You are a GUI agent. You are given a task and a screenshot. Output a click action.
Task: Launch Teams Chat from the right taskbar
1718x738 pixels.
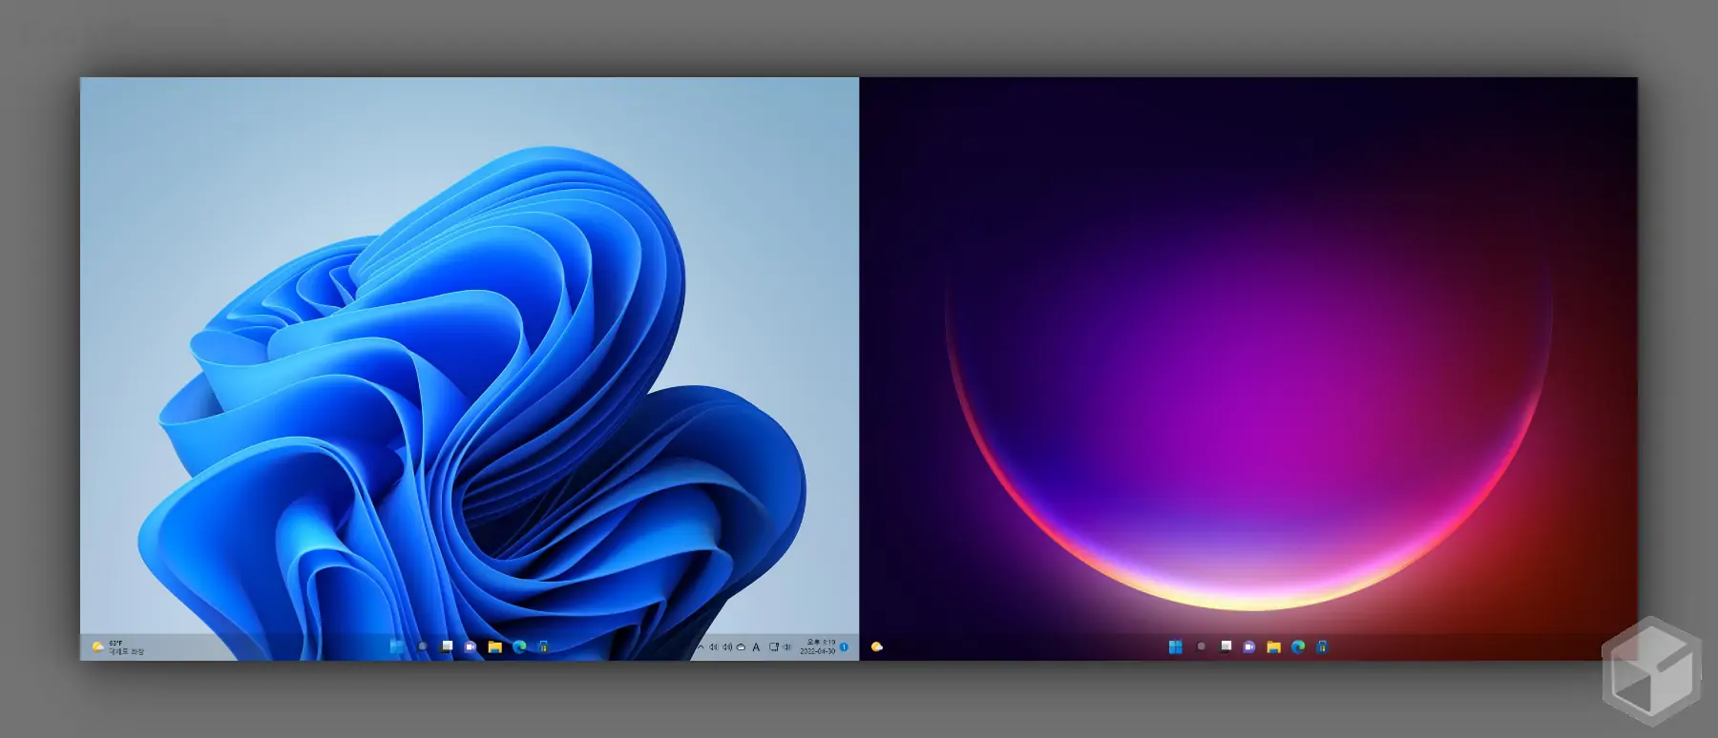[x=1249, y=646]
